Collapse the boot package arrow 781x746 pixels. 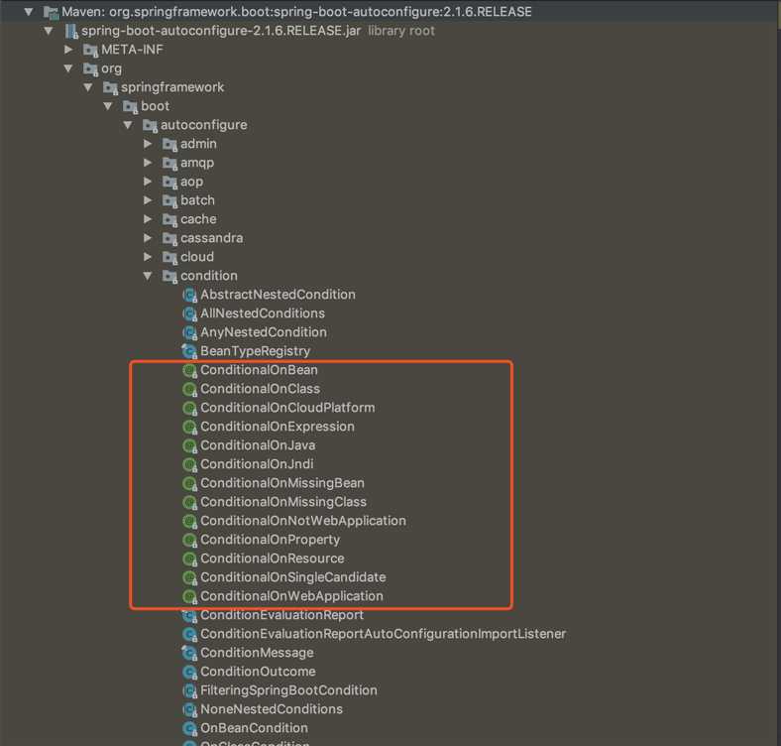point(108,106)
